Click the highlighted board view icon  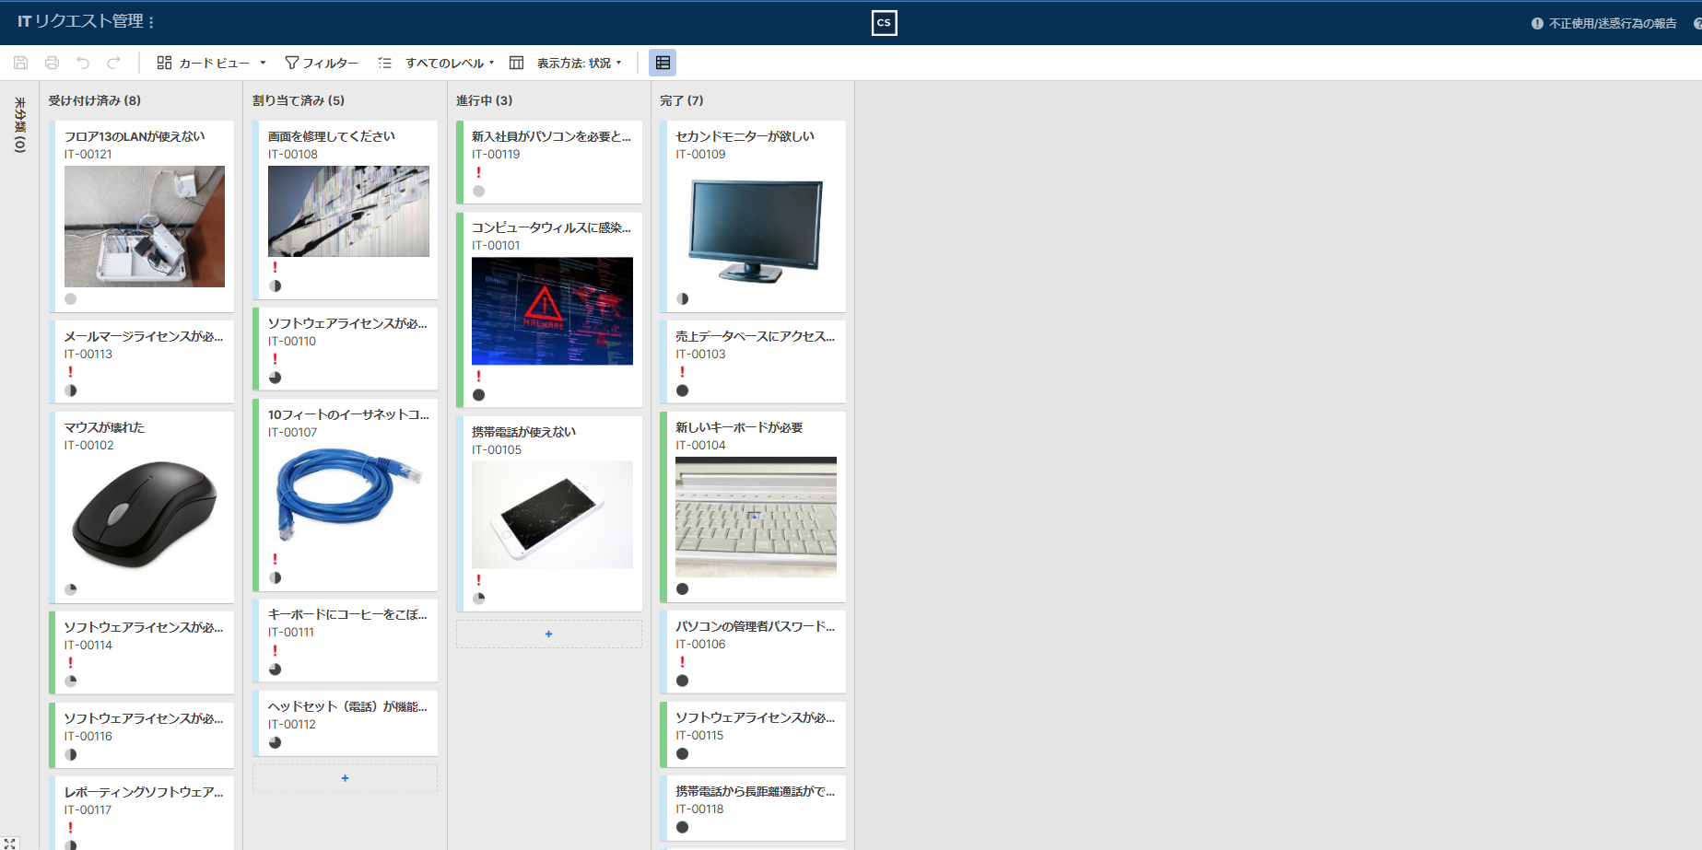point(663,62)
